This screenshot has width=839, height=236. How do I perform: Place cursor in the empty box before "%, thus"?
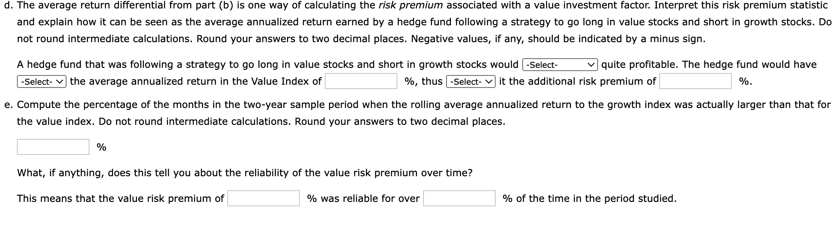[361, 81]
